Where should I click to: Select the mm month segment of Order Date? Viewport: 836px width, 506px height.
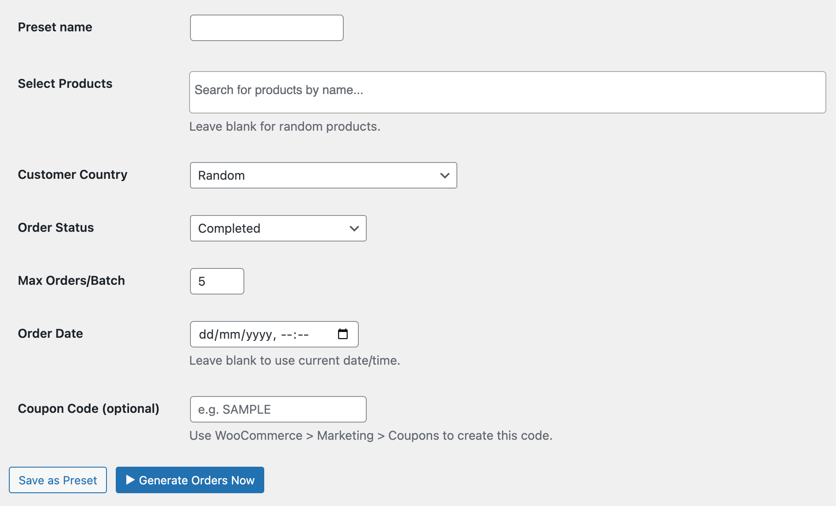pyautogui.click(x=229, y=335)
